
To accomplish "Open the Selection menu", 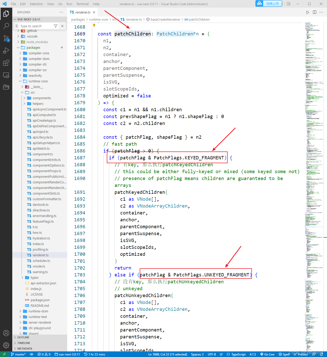I will [36, 4].
